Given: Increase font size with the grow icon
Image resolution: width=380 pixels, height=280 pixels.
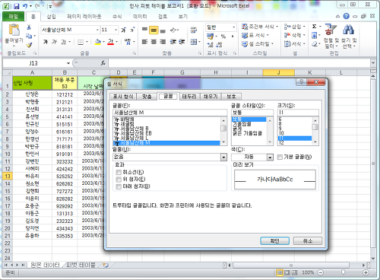Looking at the screenshot, I should [x=123, y=30].
